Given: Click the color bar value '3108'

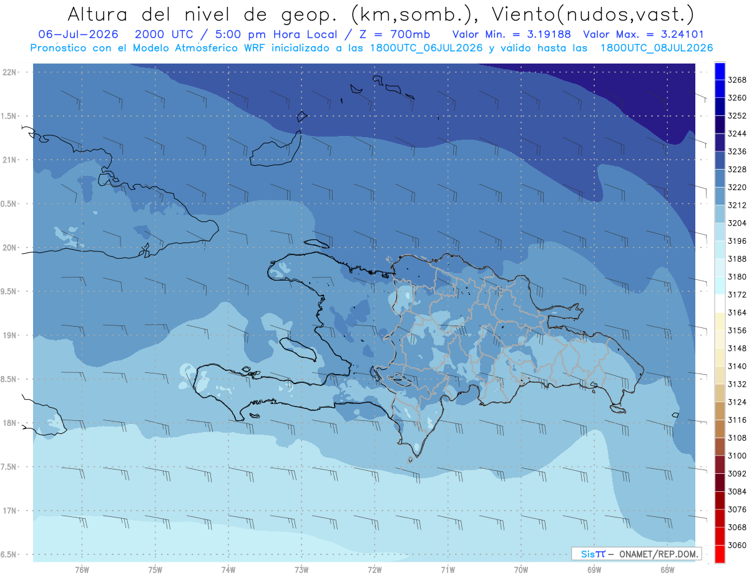Looking at the screenshot, I should [737, 438].
